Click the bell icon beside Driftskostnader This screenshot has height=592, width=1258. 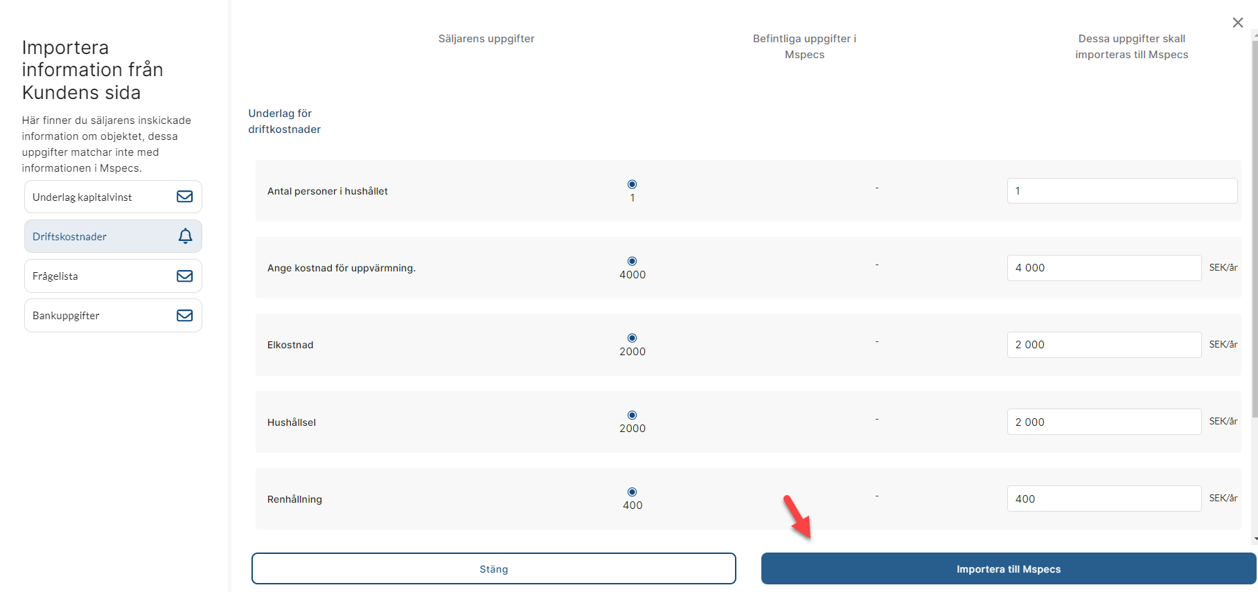click(x=185, y=236)
